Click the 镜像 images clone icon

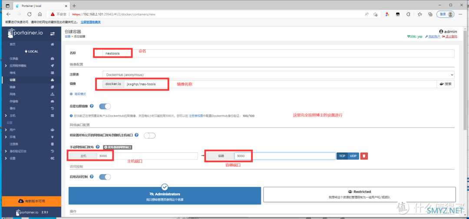tap(53, 87)
